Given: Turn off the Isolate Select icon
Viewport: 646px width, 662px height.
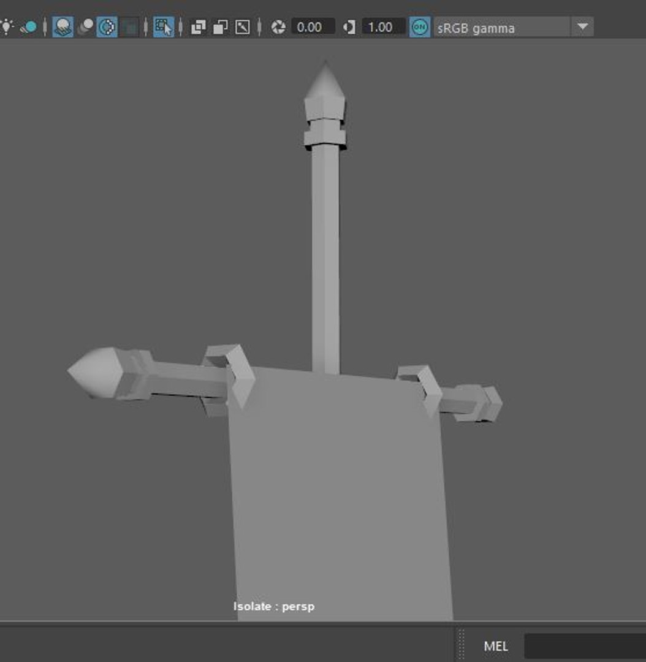Looking at the screenshot, I should 164,27.
